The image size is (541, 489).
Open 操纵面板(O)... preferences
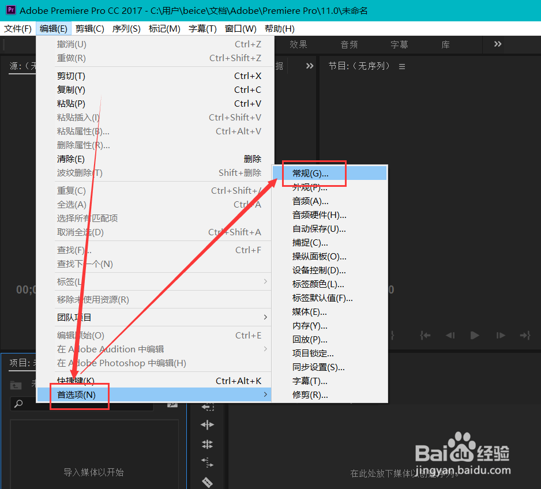tap(330, 256)
